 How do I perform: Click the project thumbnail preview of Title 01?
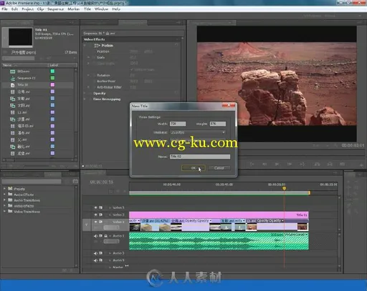tap(21, 36)
